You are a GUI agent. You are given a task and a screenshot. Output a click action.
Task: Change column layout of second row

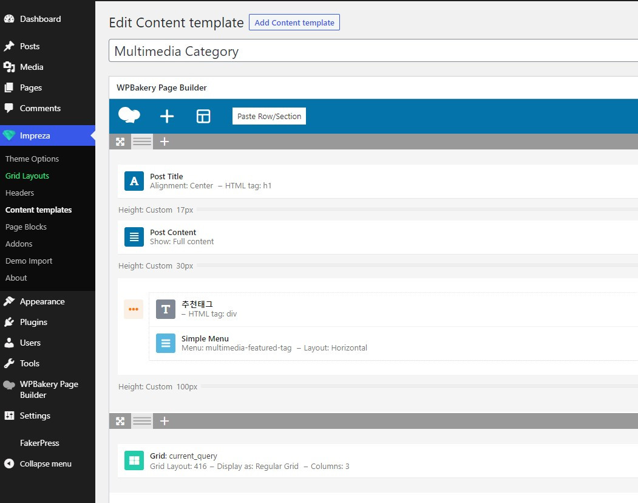click(142, 421)
